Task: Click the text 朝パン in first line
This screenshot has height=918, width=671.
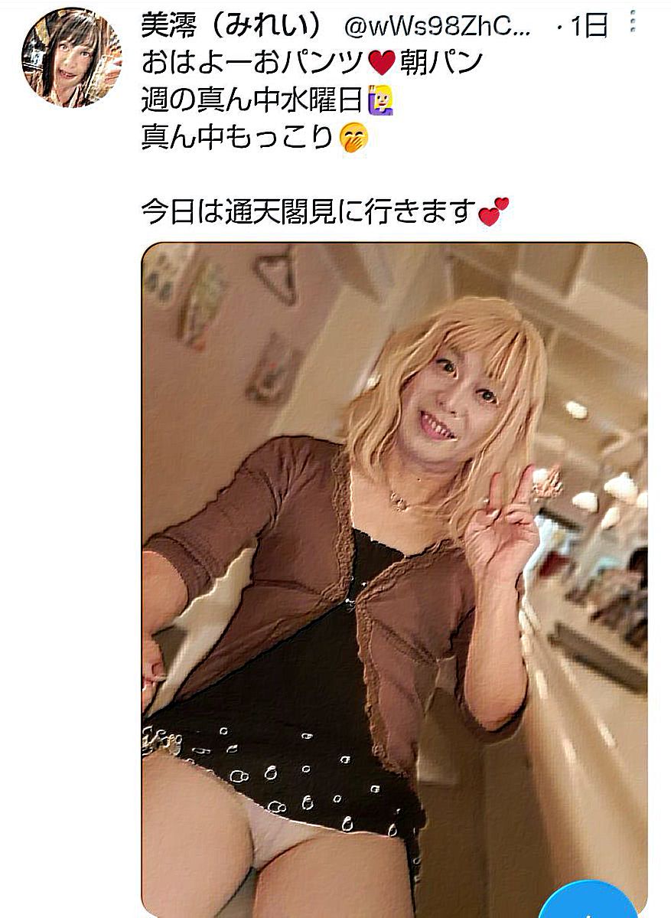Action: click(441, 63)
